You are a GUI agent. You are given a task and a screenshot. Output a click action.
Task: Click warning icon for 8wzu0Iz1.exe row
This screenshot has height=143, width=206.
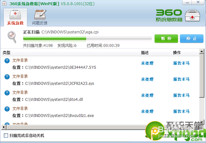tap(7, 109)
